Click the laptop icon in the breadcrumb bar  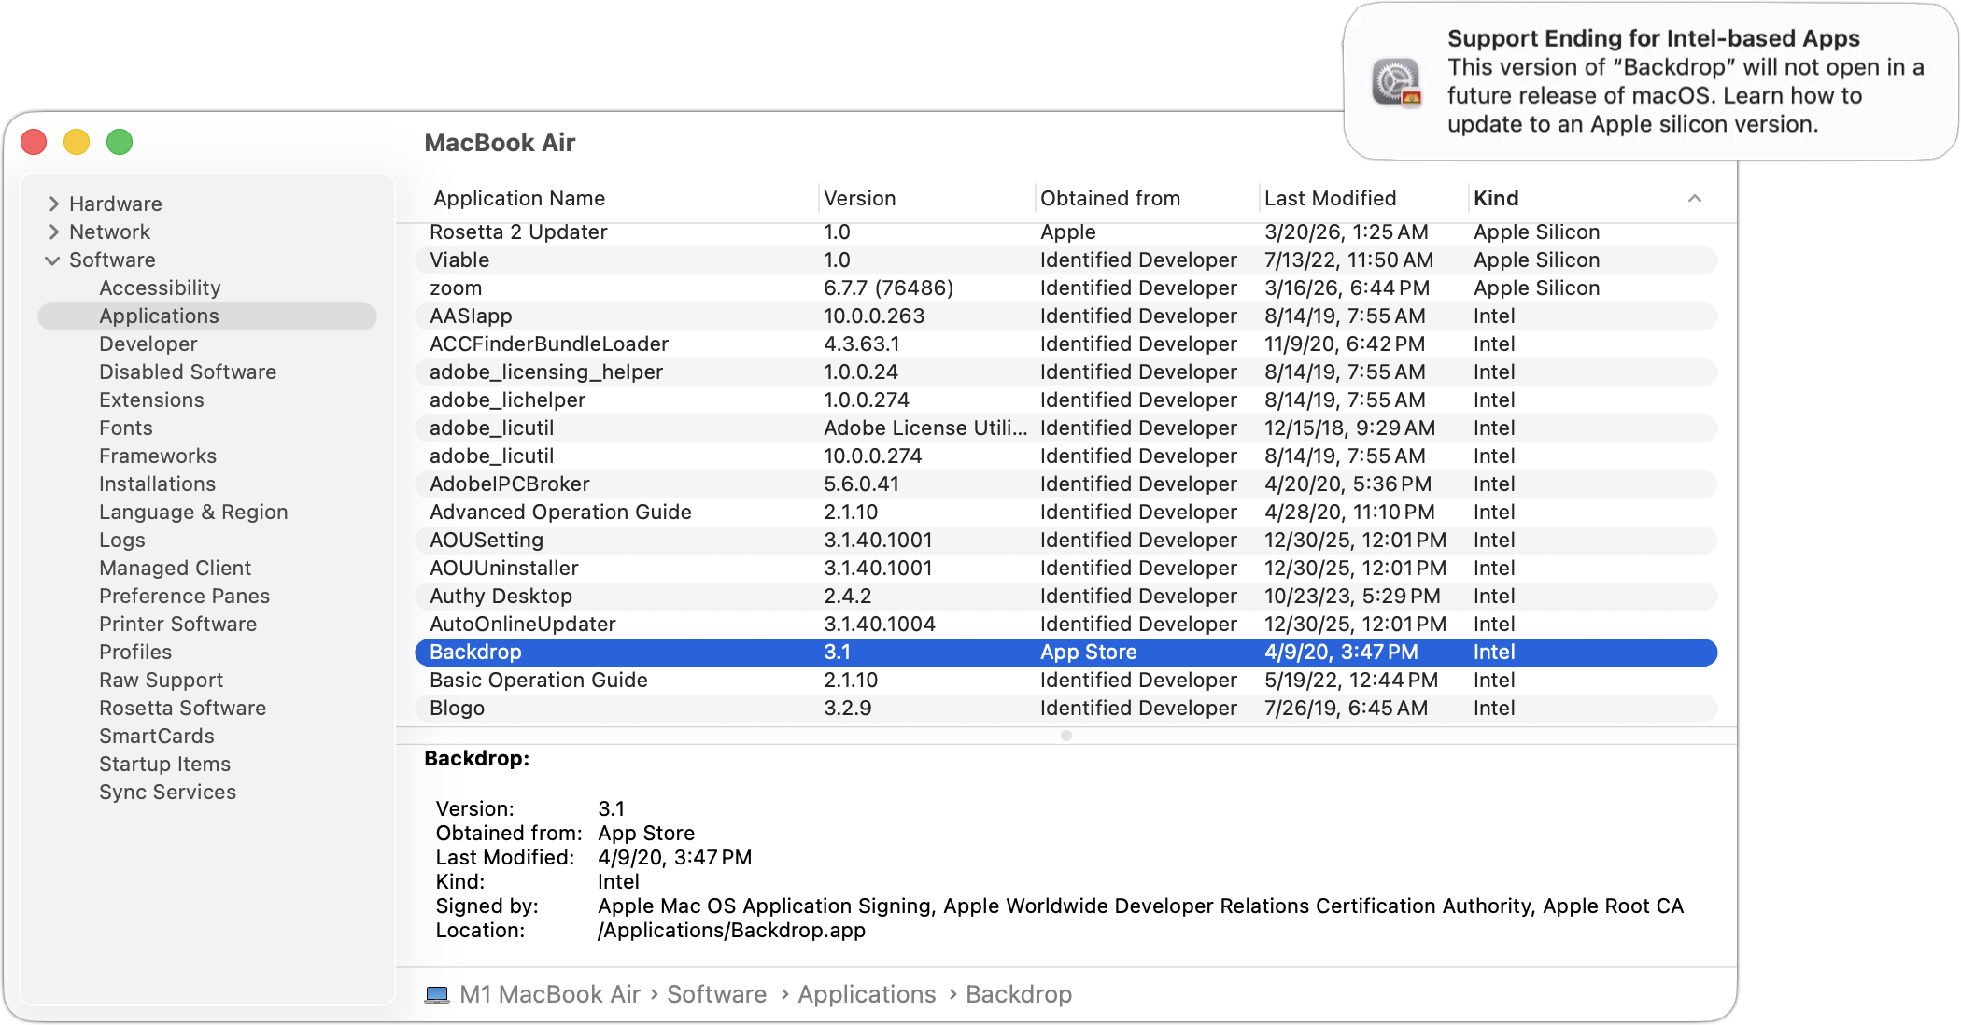437,994
